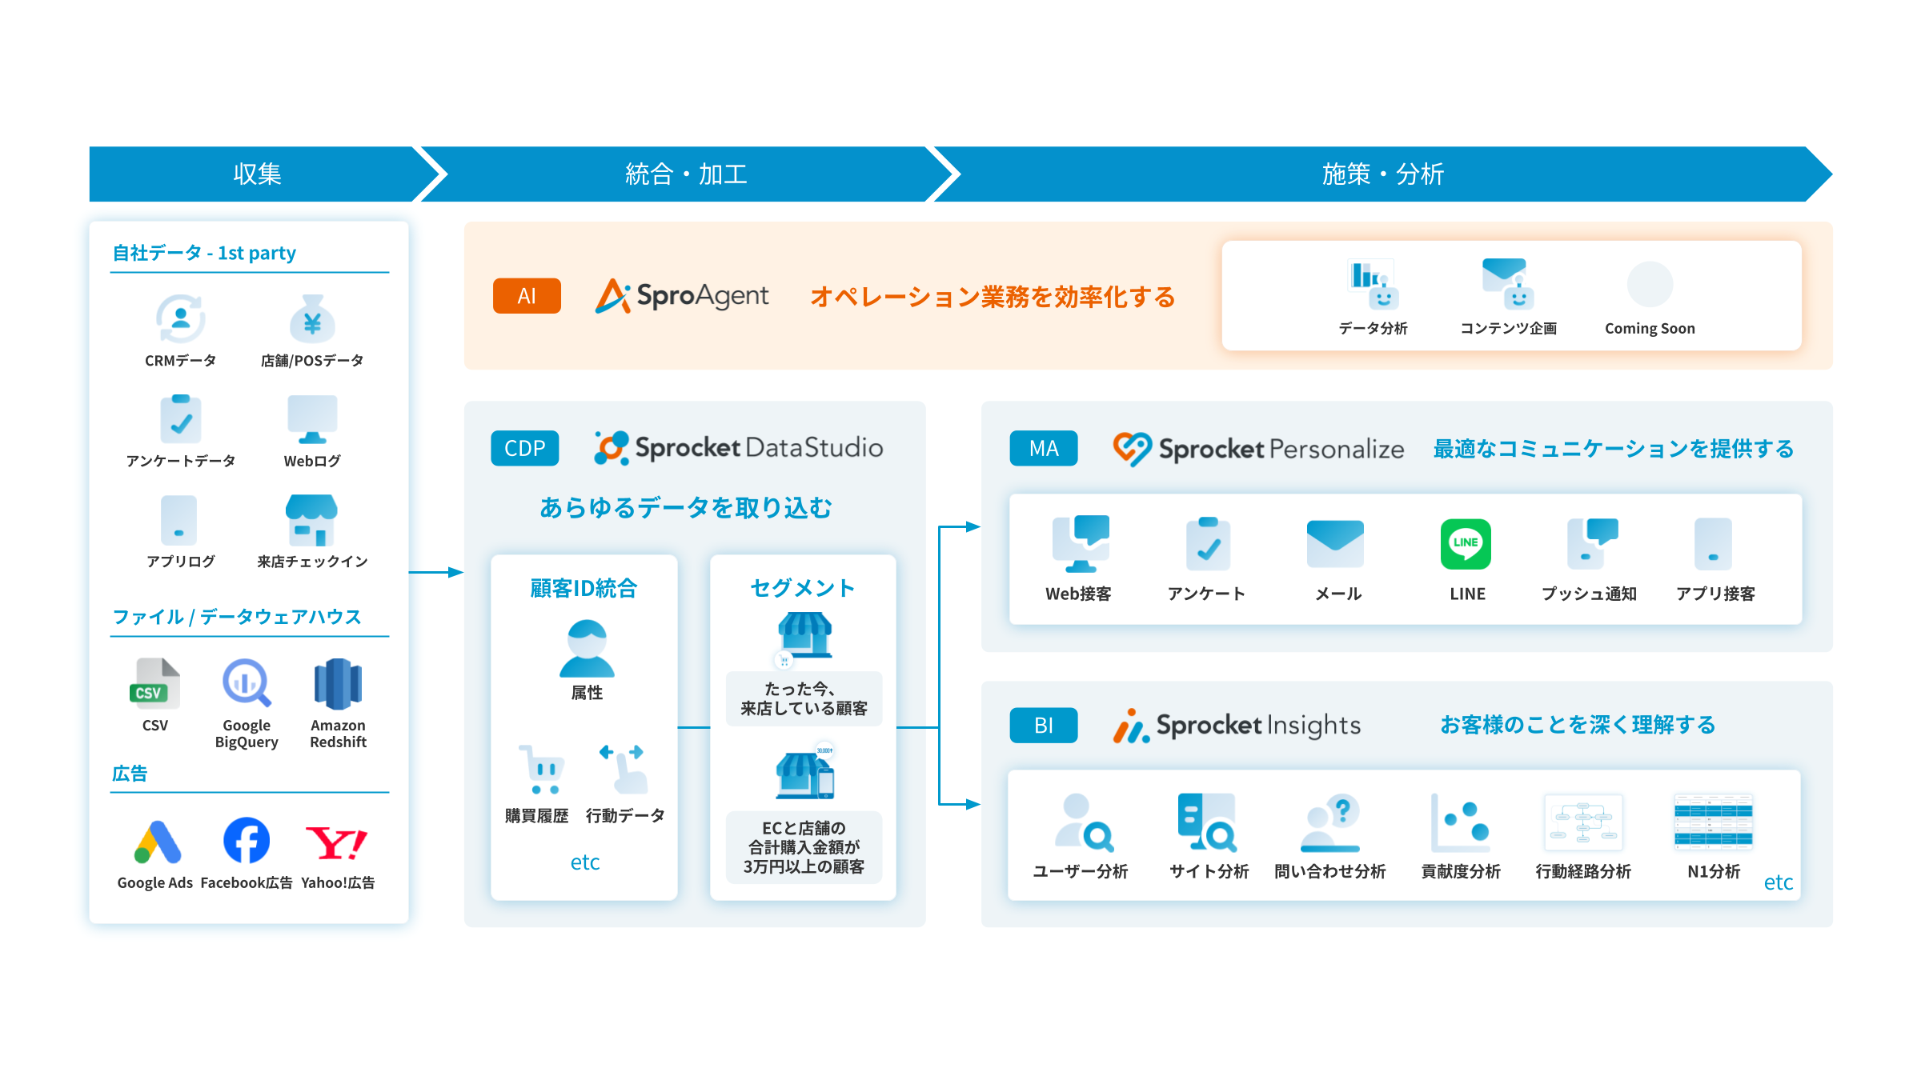
Task: Click the メール envelope icon
Action: click(x=1335, y=544)
